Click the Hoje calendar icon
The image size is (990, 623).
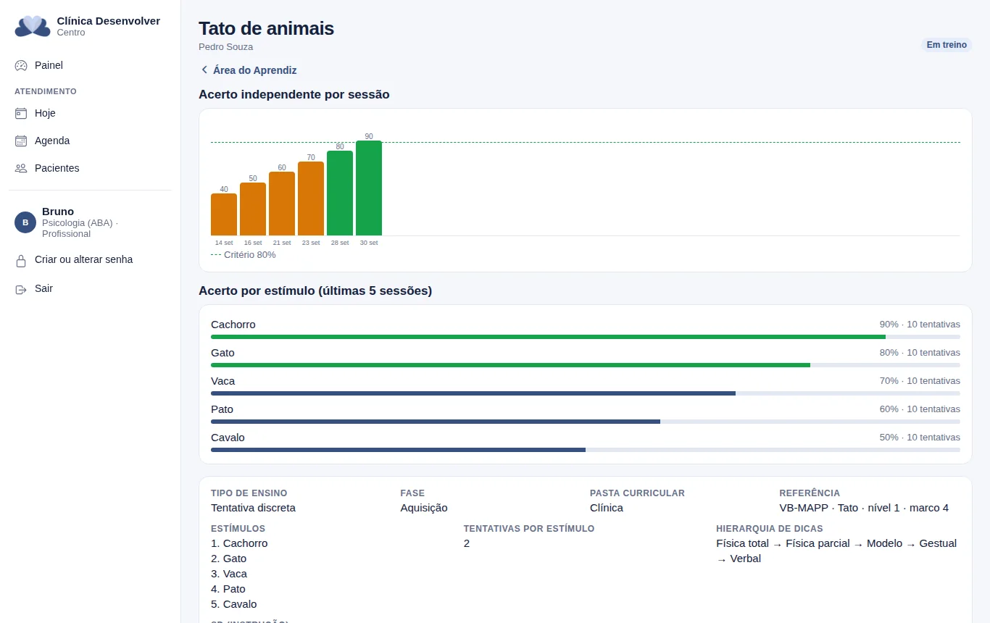[x=21, y=113]
